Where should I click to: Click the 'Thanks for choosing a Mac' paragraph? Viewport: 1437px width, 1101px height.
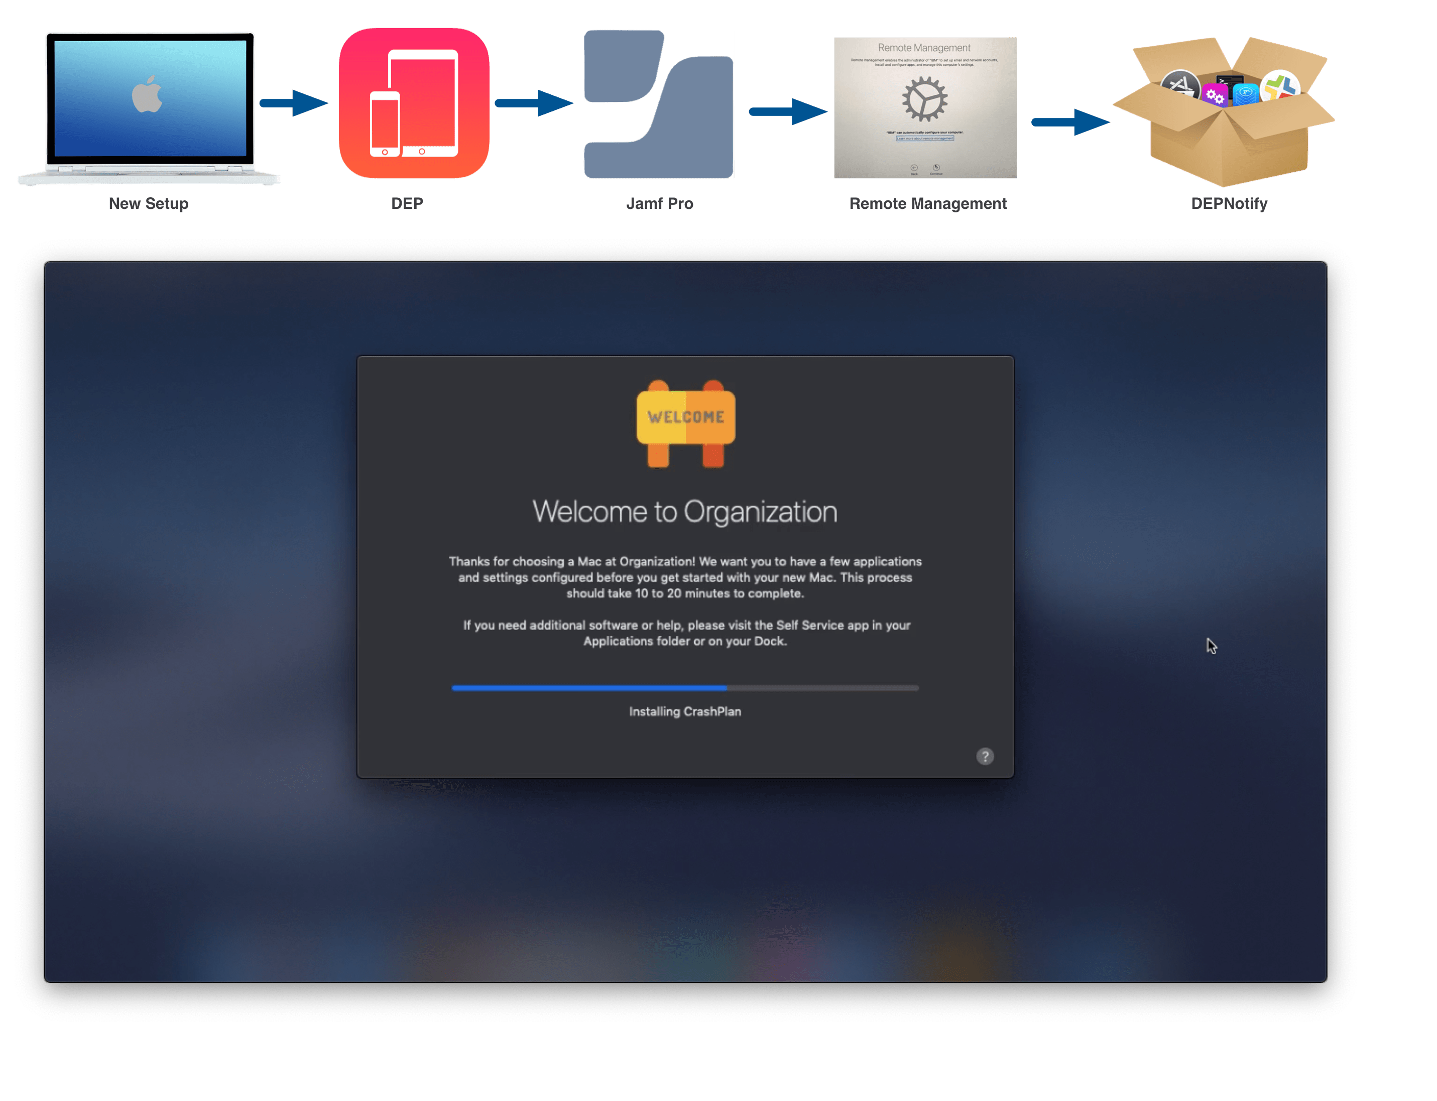pyautogui.click(x=685, y=577)
